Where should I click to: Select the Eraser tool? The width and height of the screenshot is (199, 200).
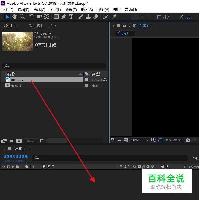tap(96, 16)
